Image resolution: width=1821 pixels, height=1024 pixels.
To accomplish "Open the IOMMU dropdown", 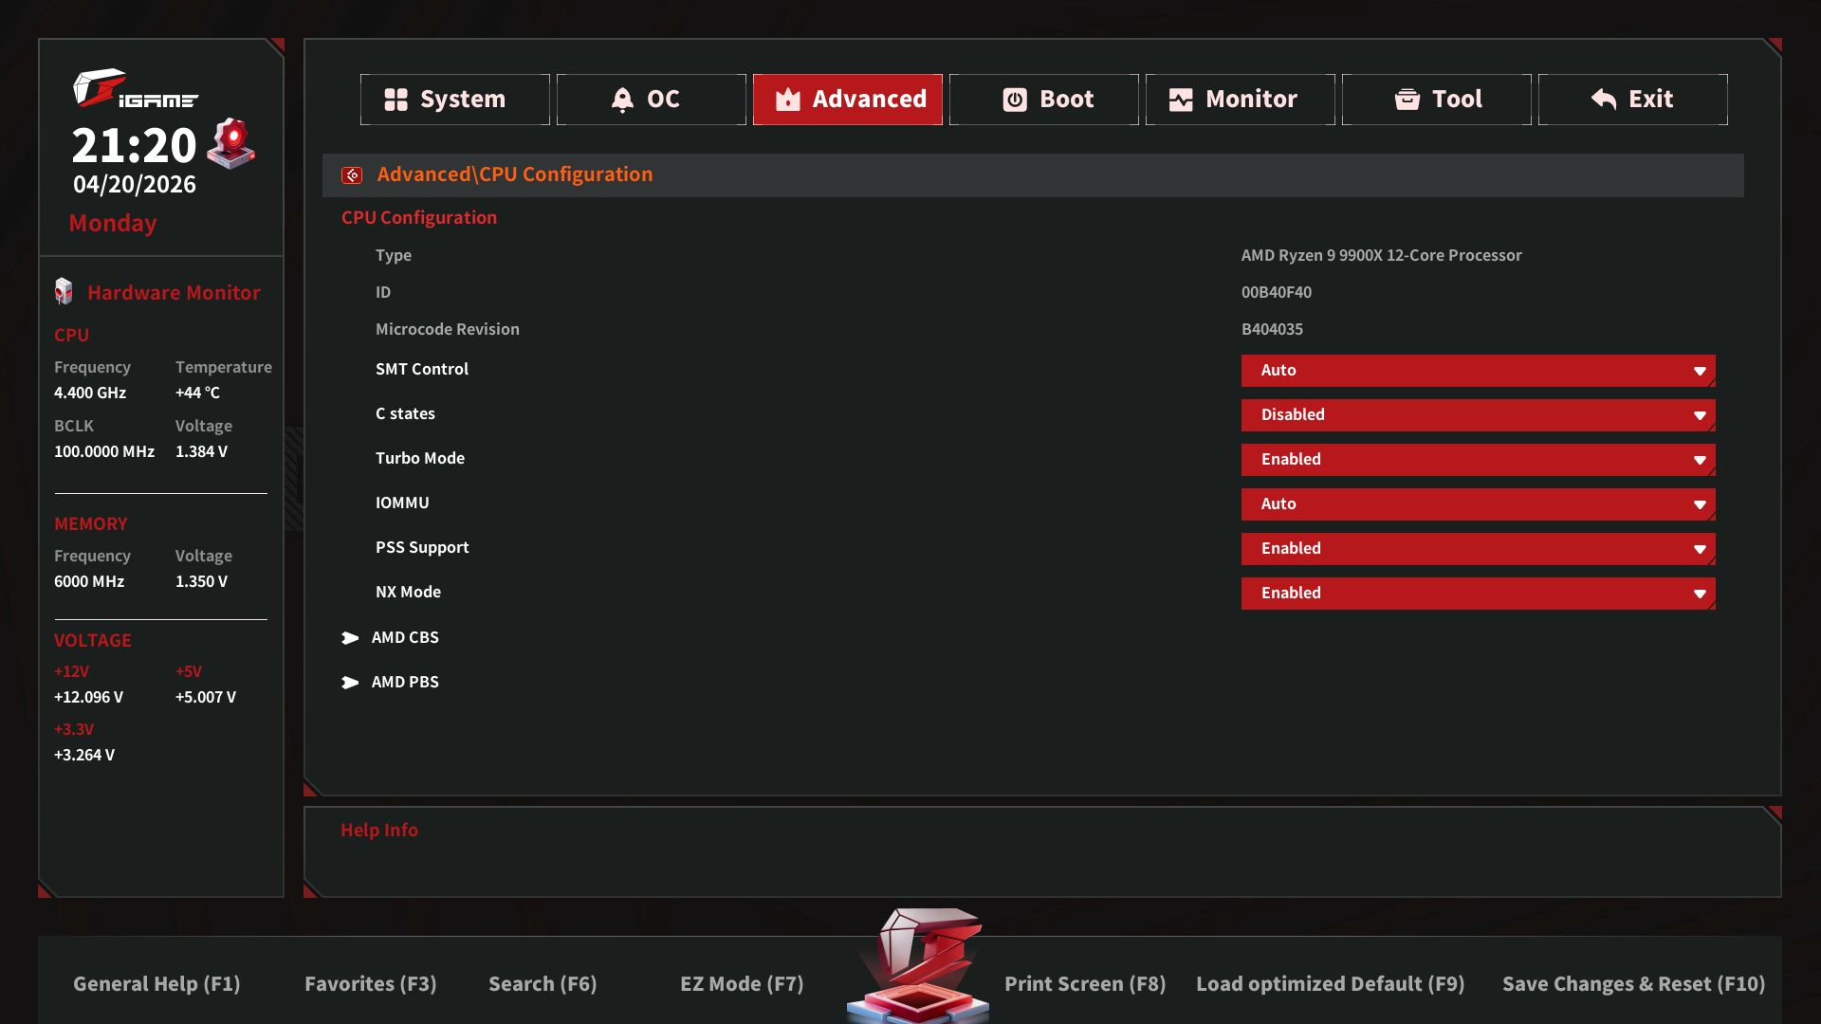I will [1479, 504].
